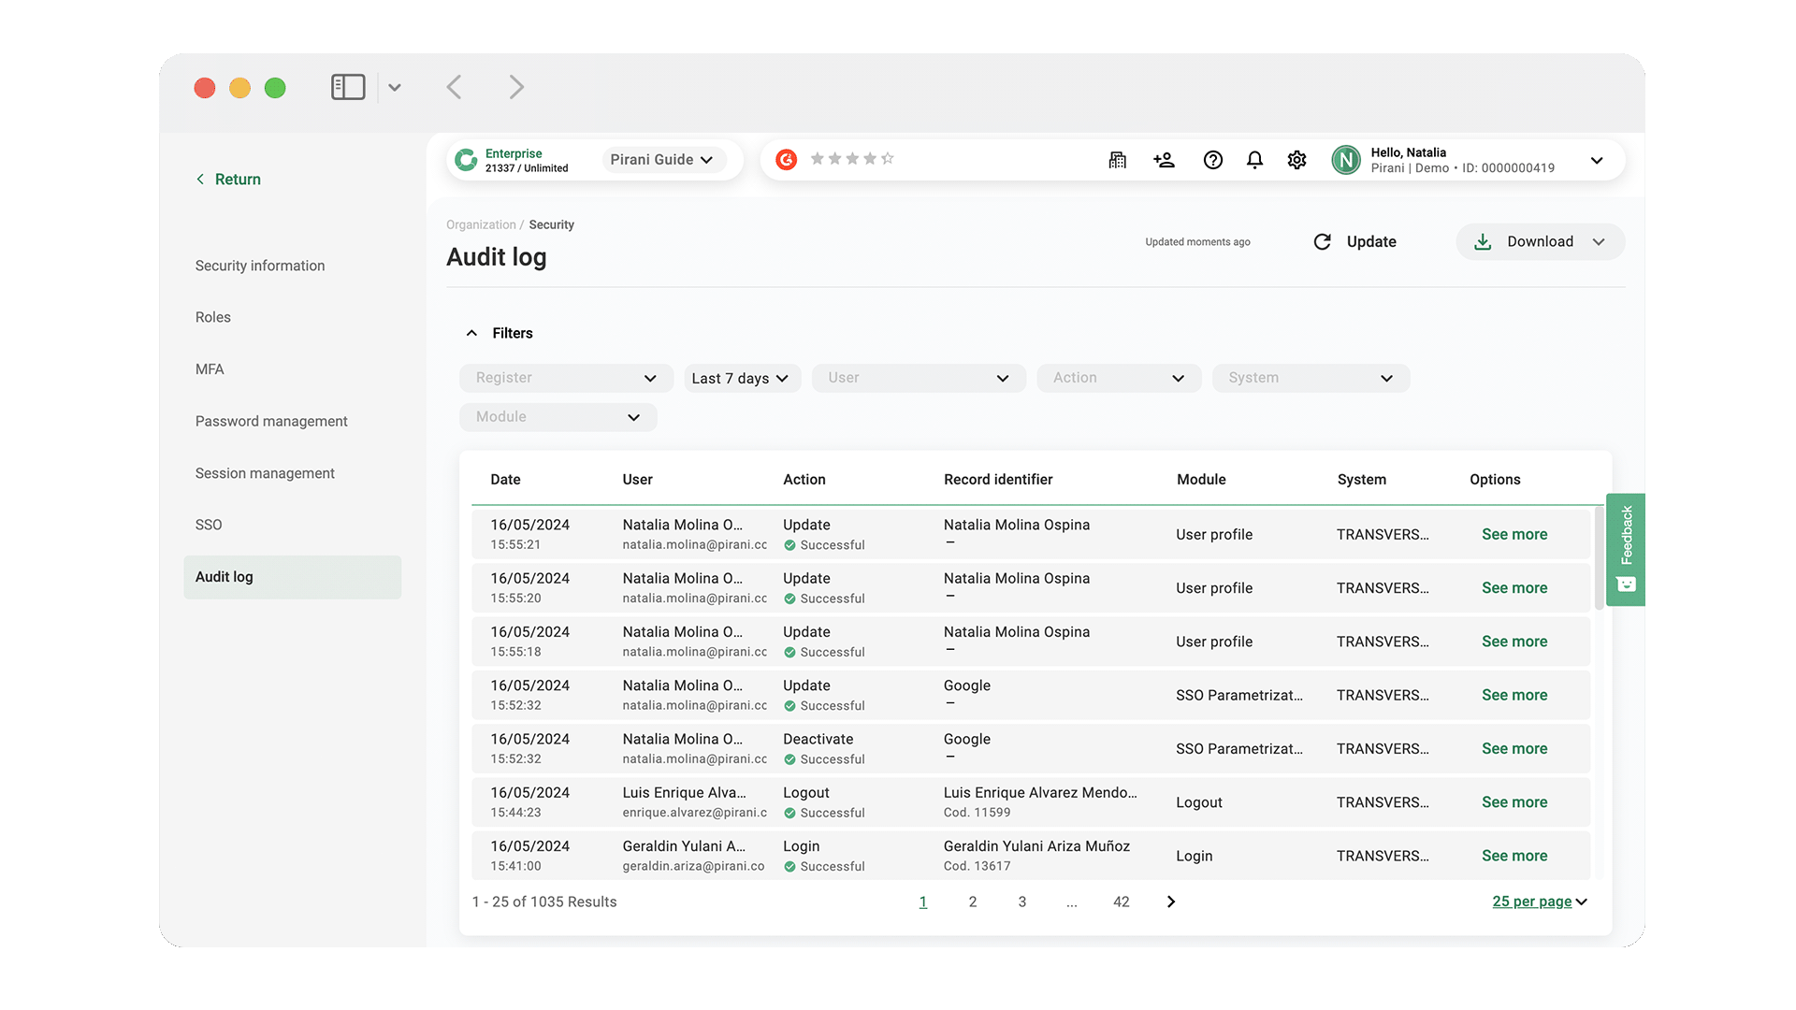Open the settings gear icon
Screen dimensions: 1796x1010
[x=1296, y=160]
